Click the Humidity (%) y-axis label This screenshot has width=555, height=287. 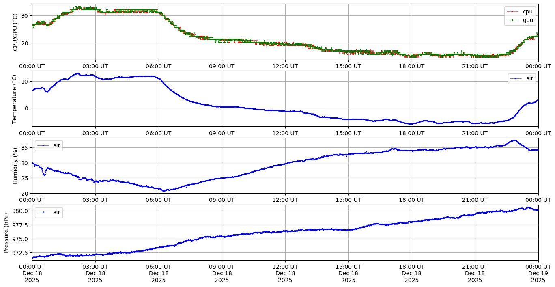pos(15,166)
